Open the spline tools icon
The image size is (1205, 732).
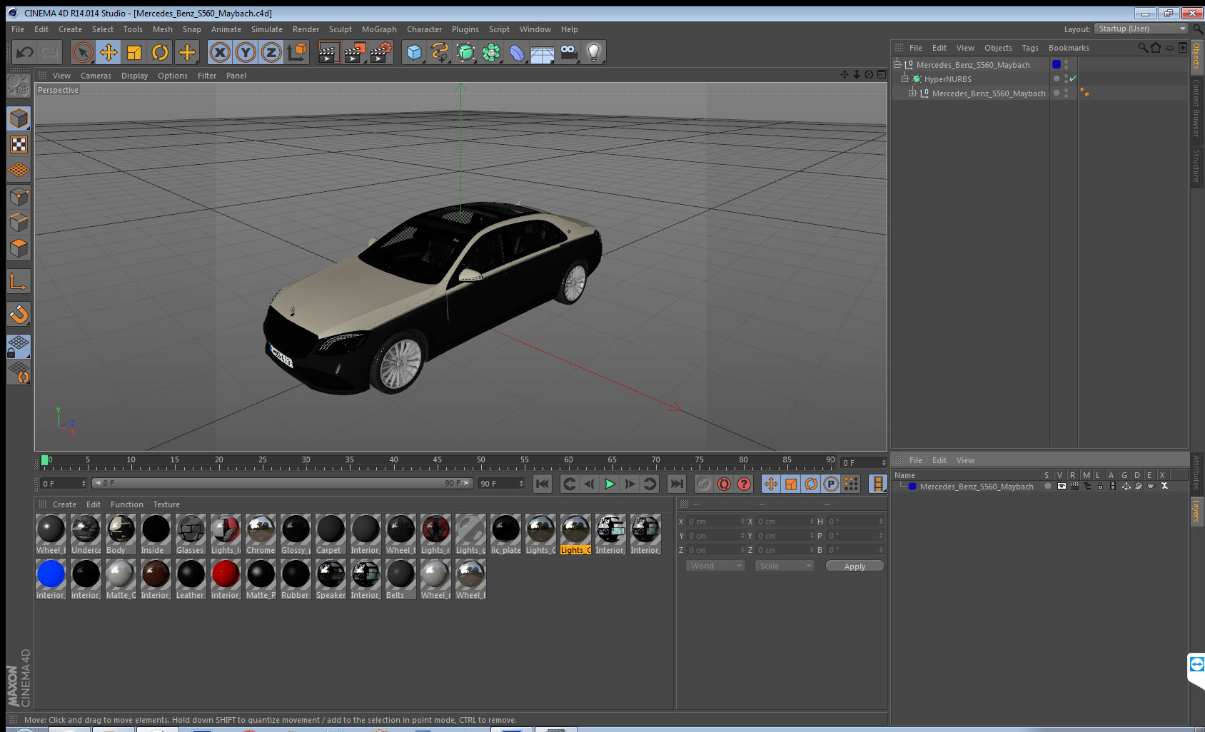tap(440, 52)
